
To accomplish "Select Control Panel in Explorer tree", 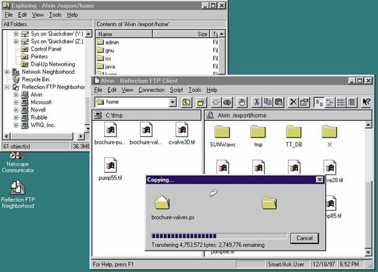I will point(42,49).
